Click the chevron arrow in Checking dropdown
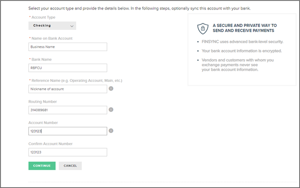Viewport: 300px width, 188px height. pyautogui.click(x=72, y=26)
